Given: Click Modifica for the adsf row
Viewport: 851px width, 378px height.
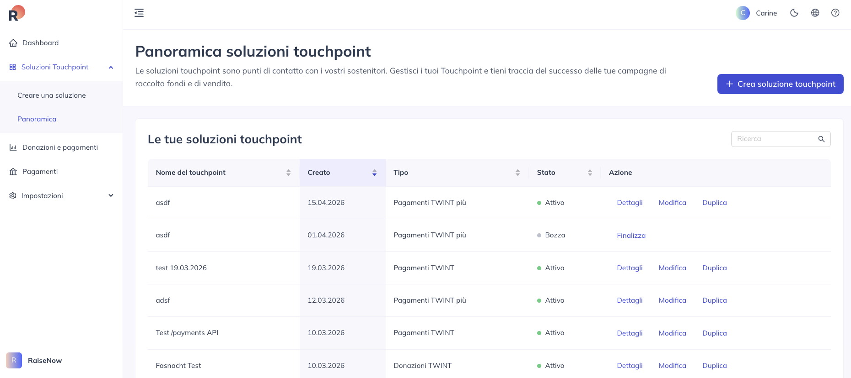Looking at the screenshot, I should point(672,300).
